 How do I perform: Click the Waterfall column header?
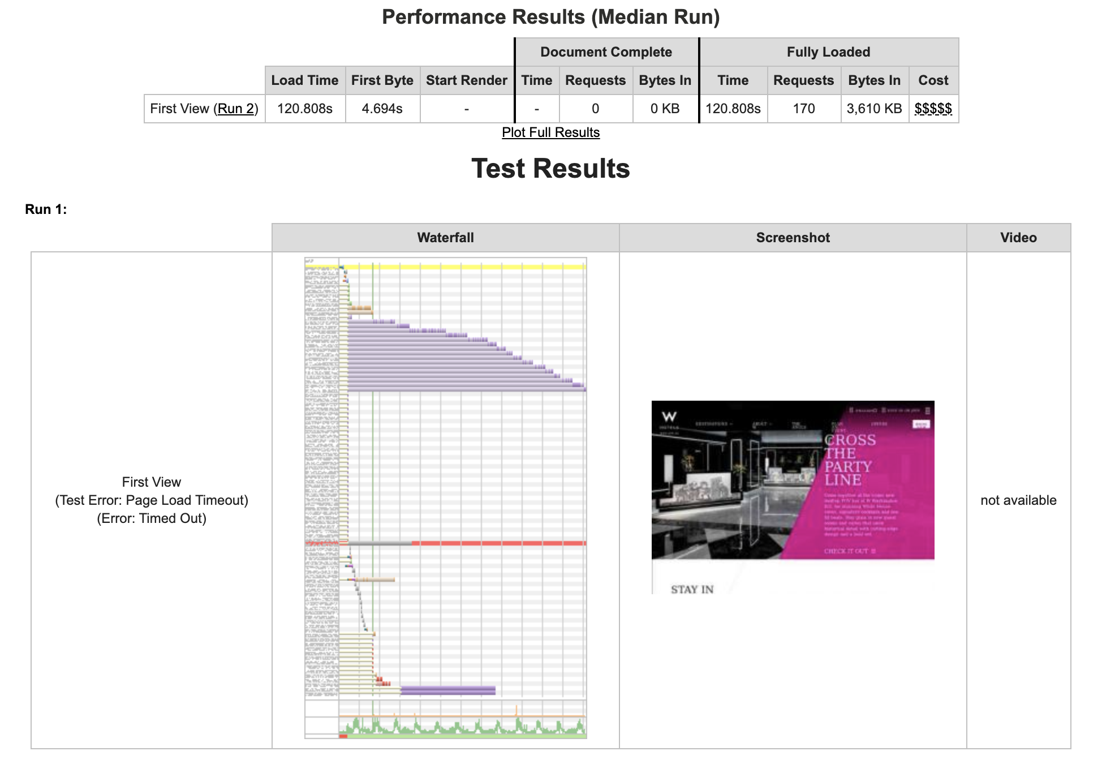(445, 238)
